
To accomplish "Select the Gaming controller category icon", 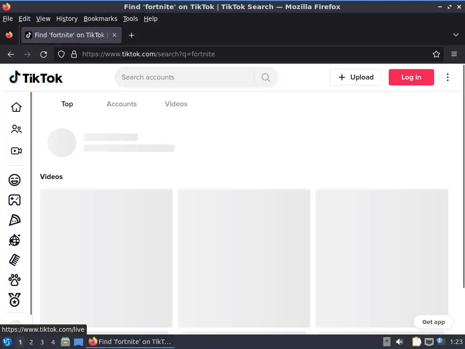I will coord(15,200).
